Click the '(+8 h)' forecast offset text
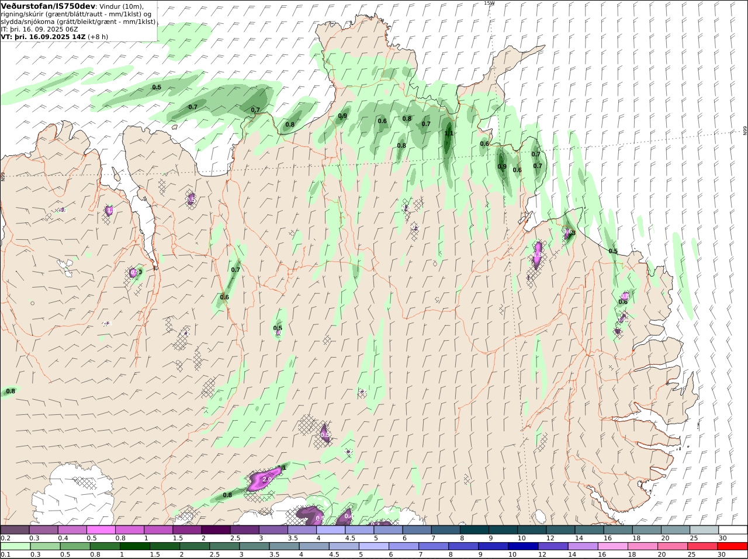The height and width of the screenshot is (559, 748). 98,37
